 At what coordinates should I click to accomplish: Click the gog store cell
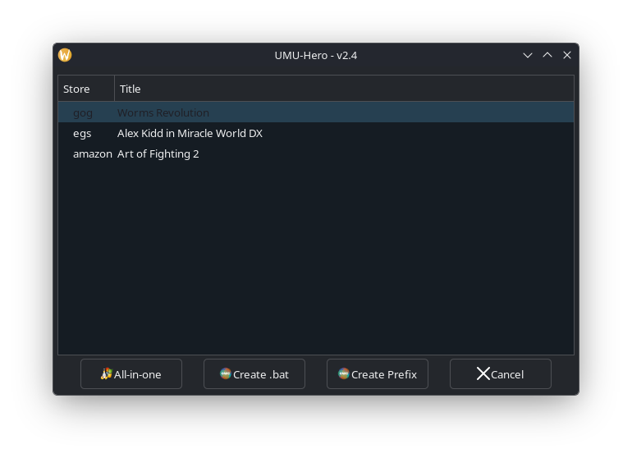(83, 113)
